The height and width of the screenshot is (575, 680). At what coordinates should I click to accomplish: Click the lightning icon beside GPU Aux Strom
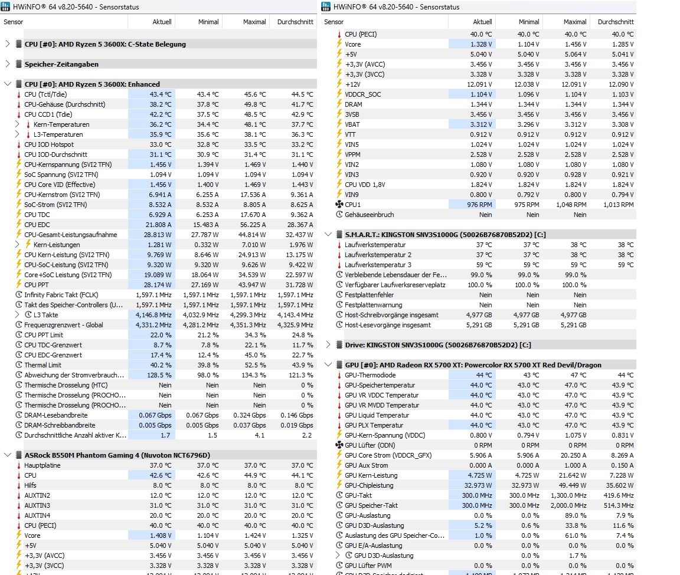pos(339,465)
